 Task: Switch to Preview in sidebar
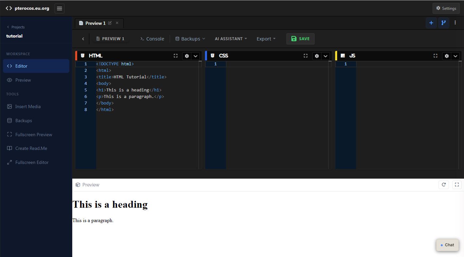tap(36, 80)
